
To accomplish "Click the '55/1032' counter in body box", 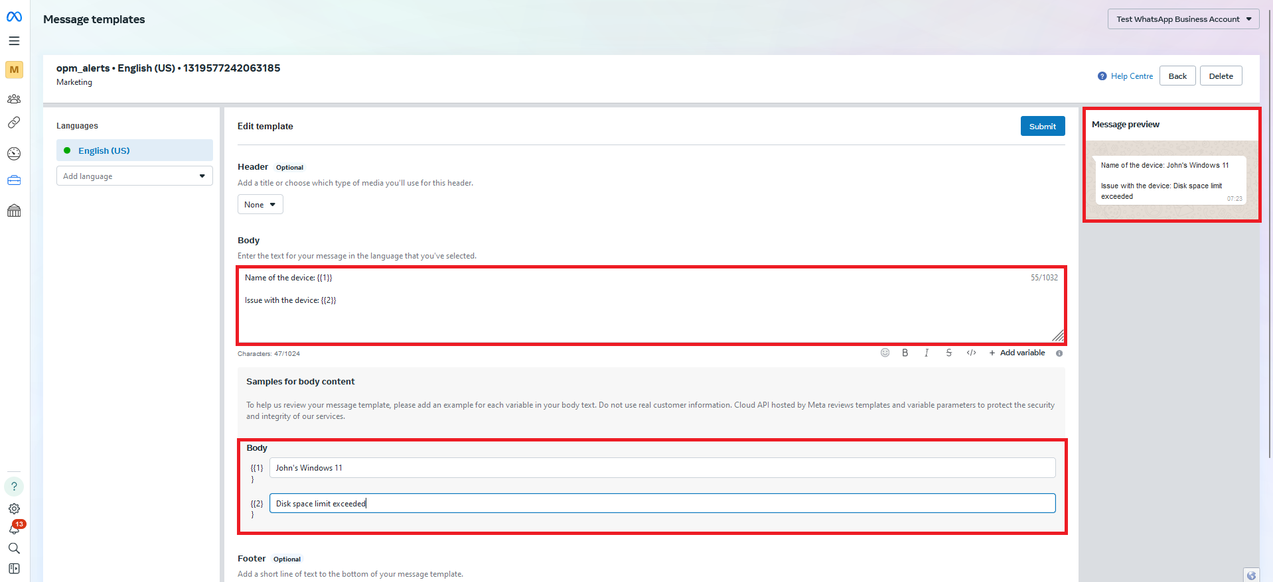I will pyautogui.click(x=1044, y=278).
